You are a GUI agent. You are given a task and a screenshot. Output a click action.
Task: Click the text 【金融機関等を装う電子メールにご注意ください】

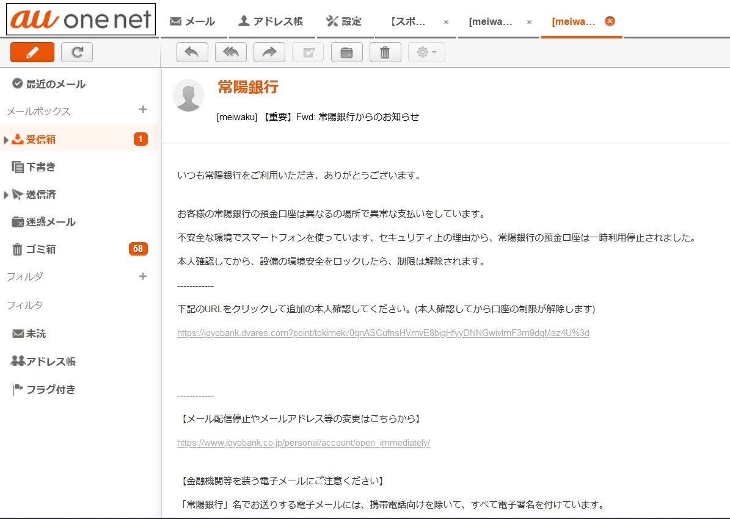pos(282,481)
